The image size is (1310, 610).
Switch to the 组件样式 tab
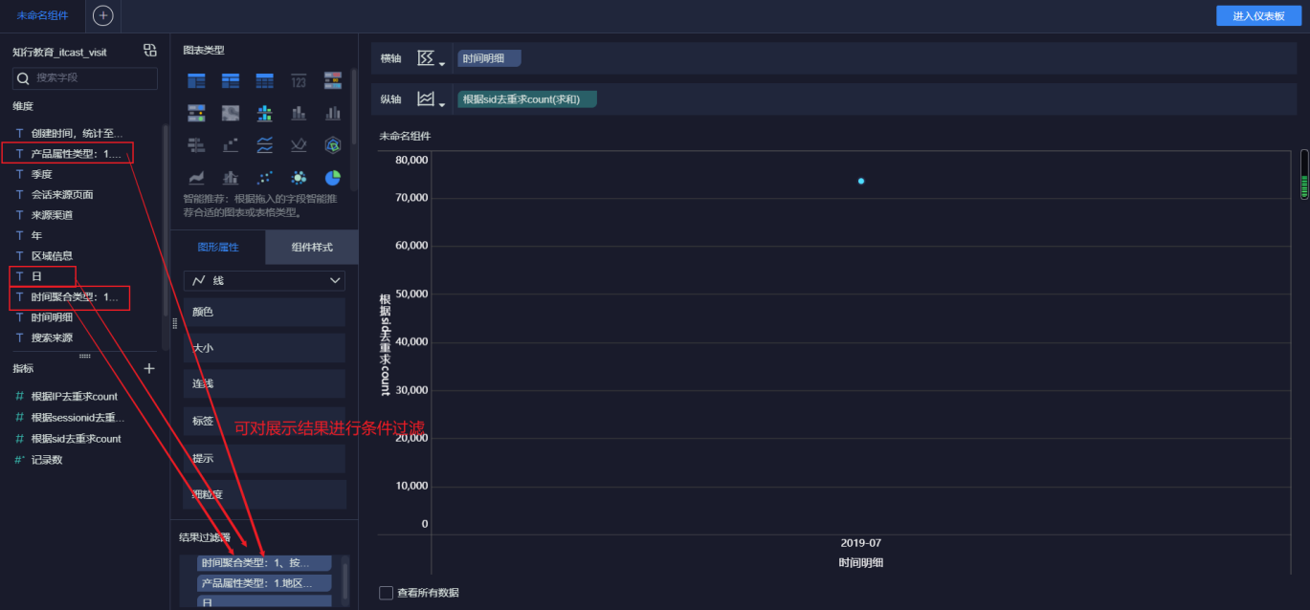pos(312,247)
